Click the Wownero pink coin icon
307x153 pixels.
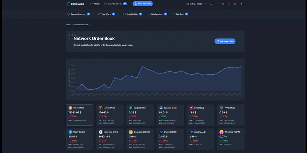(221, 132)
